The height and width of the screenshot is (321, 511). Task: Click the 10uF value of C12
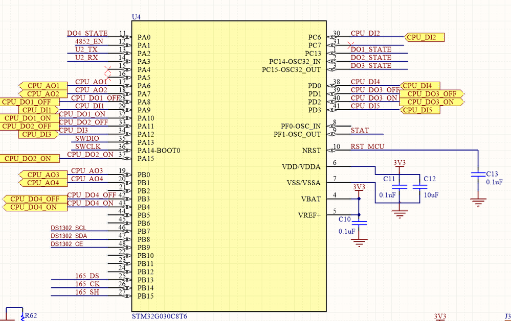pyautogui.click(x=431, y=195)
